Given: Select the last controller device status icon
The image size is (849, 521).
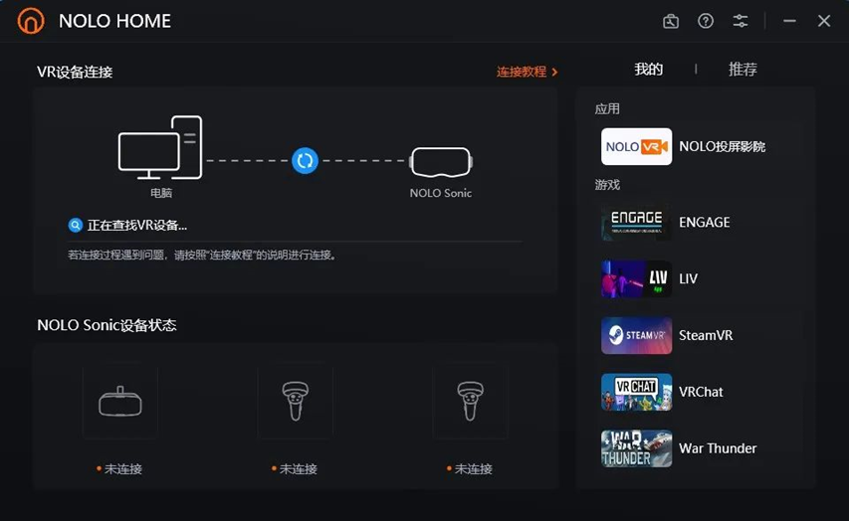Looking at the screenshot, I should point(470,401).
